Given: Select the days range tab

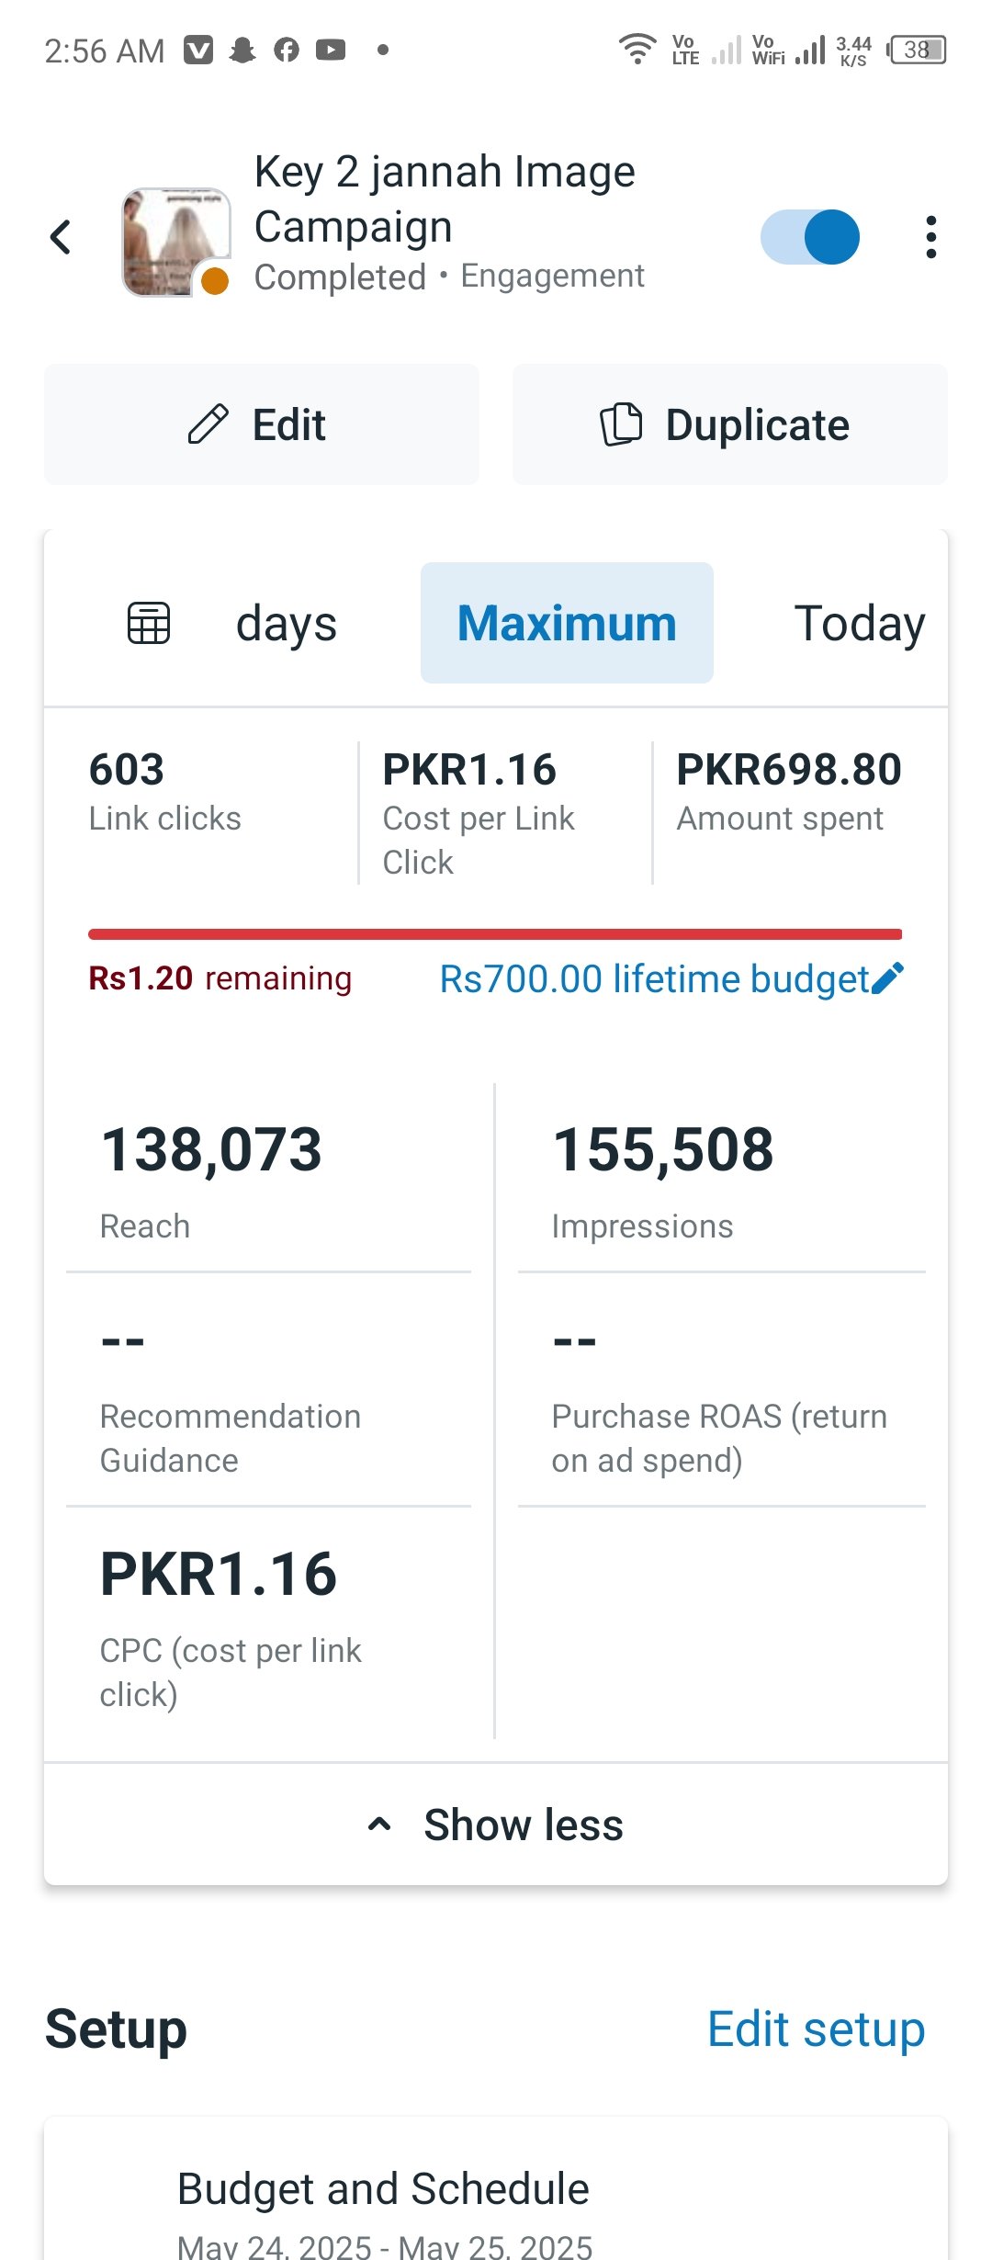Looking at the screenshot, I should click(x=286, y=623).
